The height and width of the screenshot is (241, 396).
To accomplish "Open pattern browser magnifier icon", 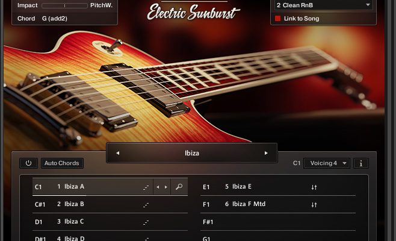I will click(179, 187).
